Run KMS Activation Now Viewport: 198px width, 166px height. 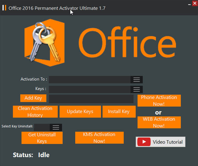click(x=99, y=138)
